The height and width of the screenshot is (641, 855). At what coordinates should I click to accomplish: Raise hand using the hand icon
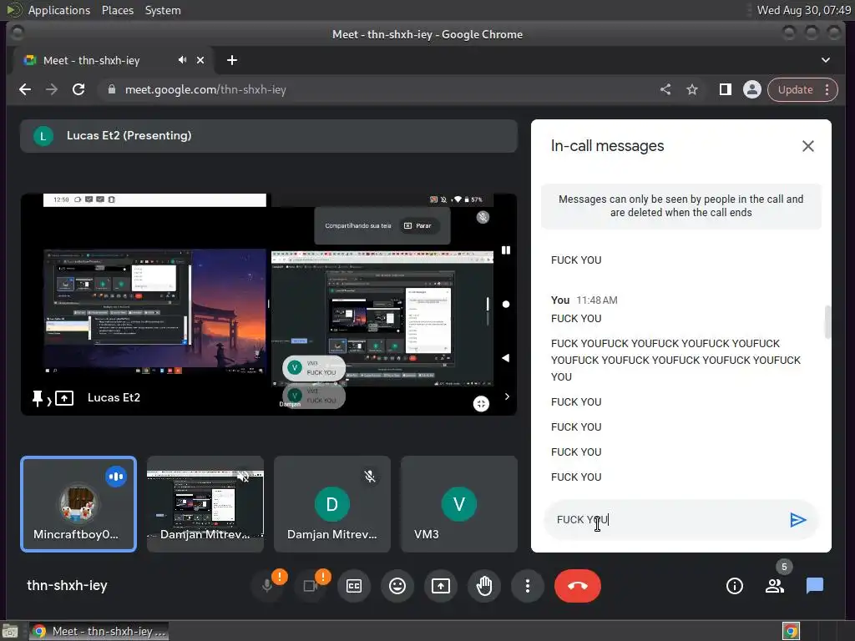(x=484, y=586)
